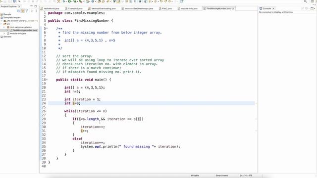Viewport: 317px width, 178px height.
Task: Maximize the Project Explorer panel
Action: point(36,6)
